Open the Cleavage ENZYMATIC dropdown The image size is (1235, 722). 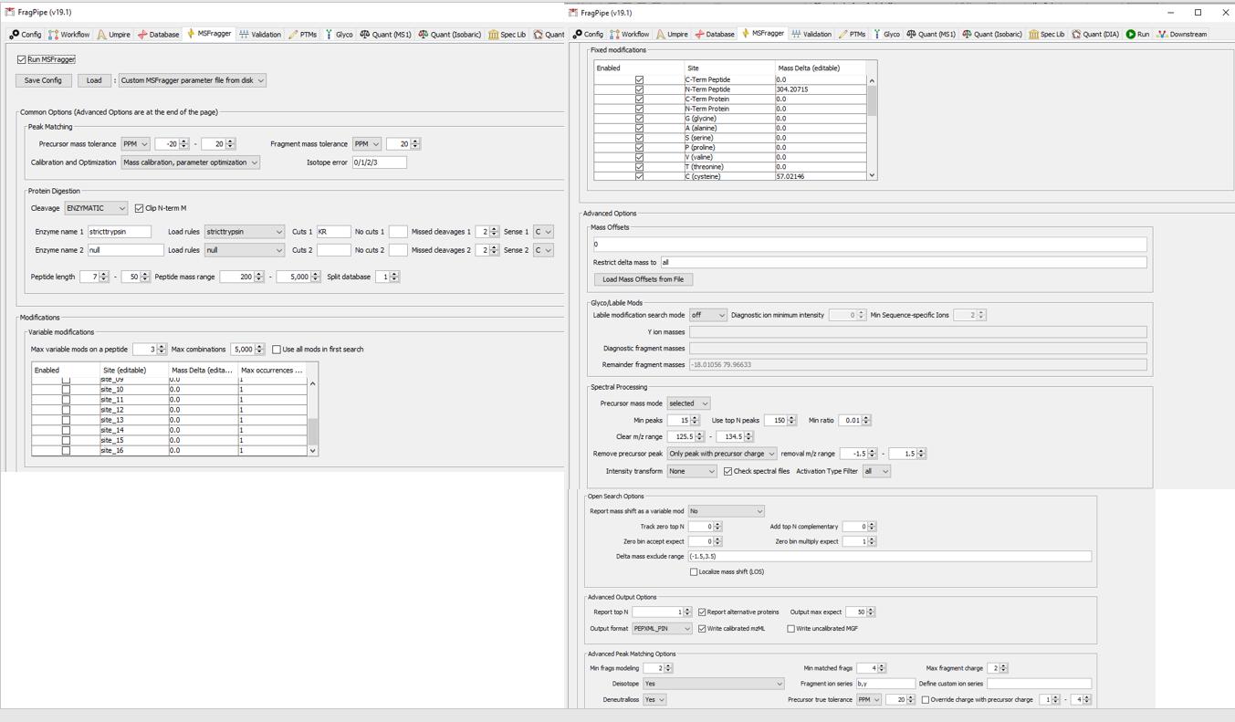coord(96,207)
